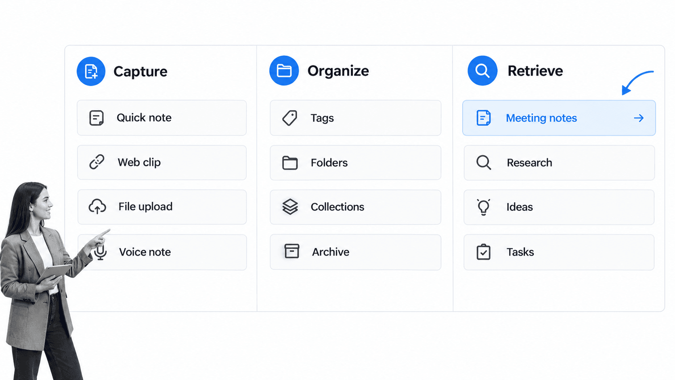The width and height of the screenshot is (675, 380).
Task: Select the Tasks item
Action: coord(559,252)
